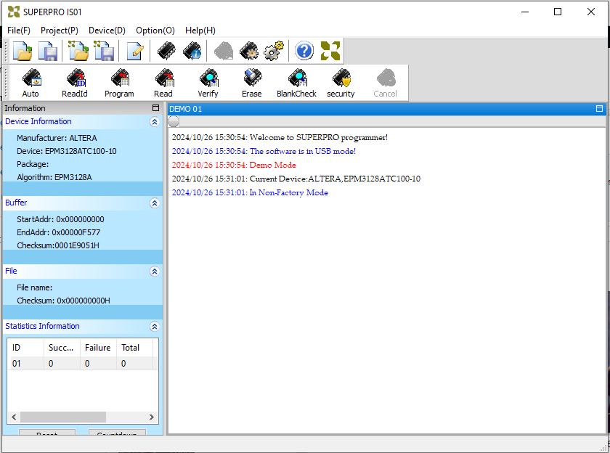Click the EndAddr: 0x00000F577 text
Viewport: 610px width, 453px height.
pyautogui.click(x=58, y=232)
